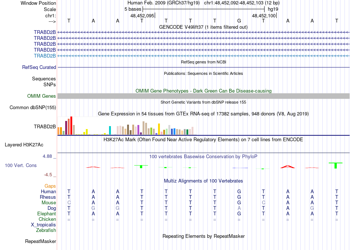Click the G base in the chr1 sequence row

(x=239, y=21)
